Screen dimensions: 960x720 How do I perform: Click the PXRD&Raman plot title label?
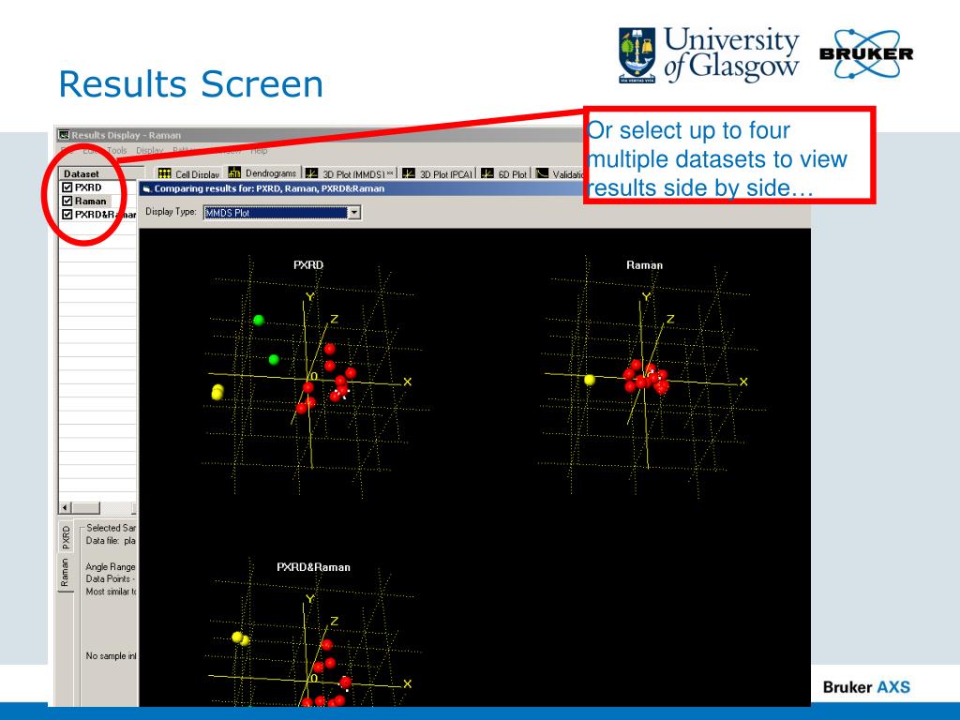313,567
